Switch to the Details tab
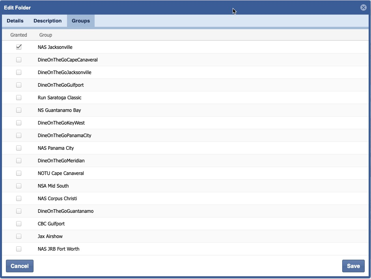 (15, 21)
